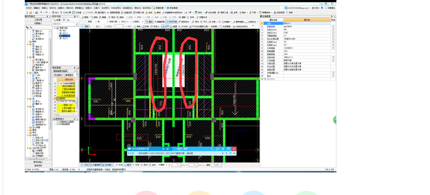The image size is (430, 195).
Task: Open BIM应用(I) menu
Action: click(x=116, y=8)
